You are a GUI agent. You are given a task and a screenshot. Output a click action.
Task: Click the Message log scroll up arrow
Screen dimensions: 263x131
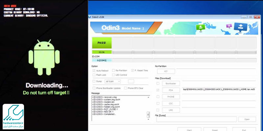pos(148,97)
